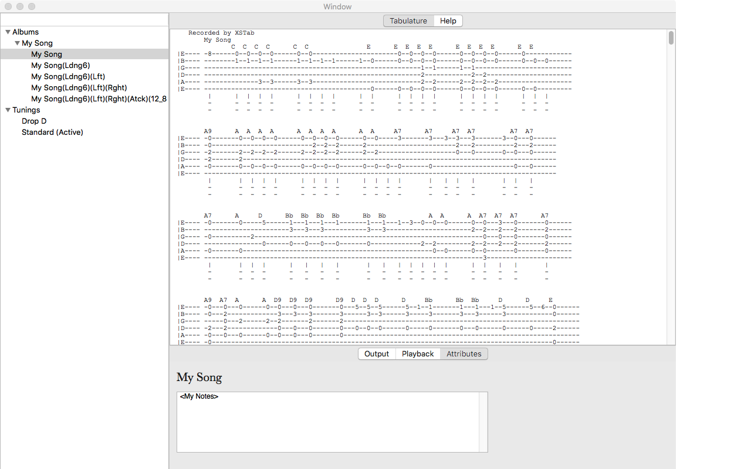751x469 pixels.
Task: Collapse the Albums tree group
Action: [x=8, y=32]
